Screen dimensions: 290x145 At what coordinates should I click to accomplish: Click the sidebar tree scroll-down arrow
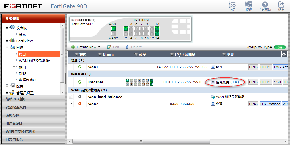[x=62, y=92]
